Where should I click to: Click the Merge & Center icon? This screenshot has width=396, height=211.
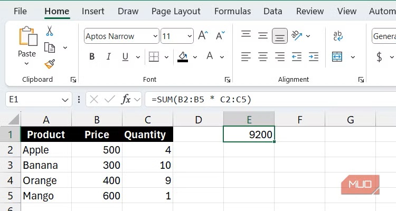[x=337, y=56]
